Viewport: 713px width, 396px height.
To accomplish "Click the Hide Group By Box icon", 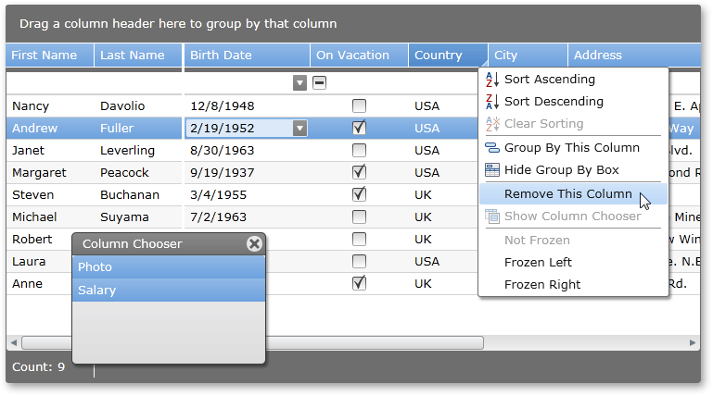I will click(x=492, y=170).
